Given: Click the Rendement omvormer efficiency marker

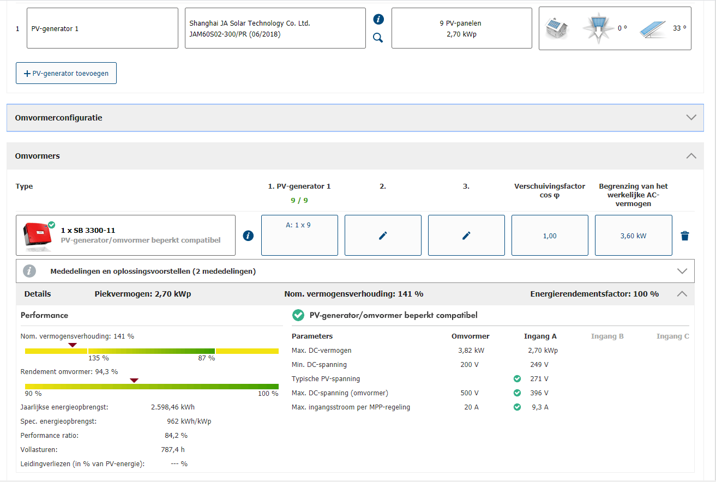Looking at the screenshot, I should coord(134,381).
